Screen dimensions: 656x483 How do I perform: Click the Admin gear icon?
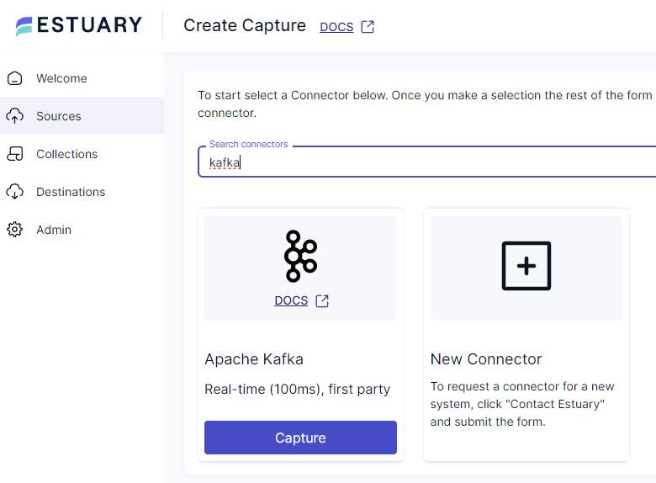click(x=14, y=230)
